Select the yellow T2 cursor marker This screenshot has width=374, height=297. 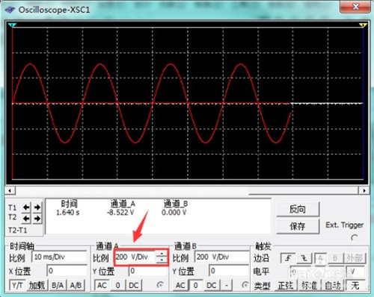point(363,25)
